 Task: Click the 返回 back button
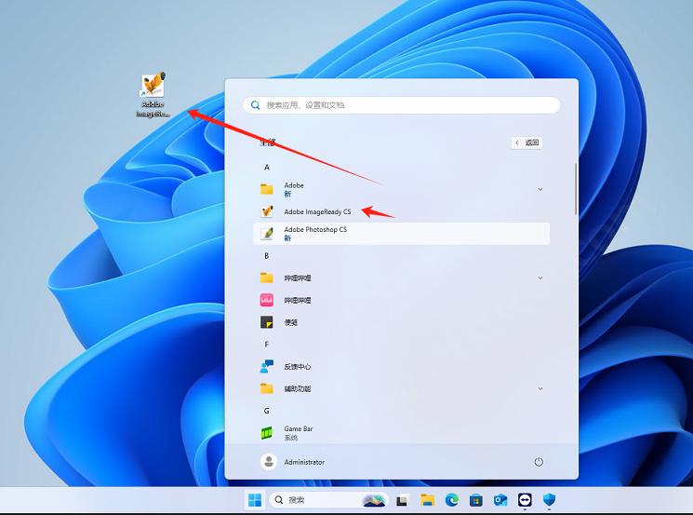[526, 142]
